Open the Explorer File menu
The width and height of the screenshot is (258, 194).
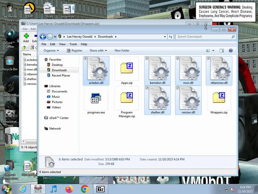pos(44,44)
